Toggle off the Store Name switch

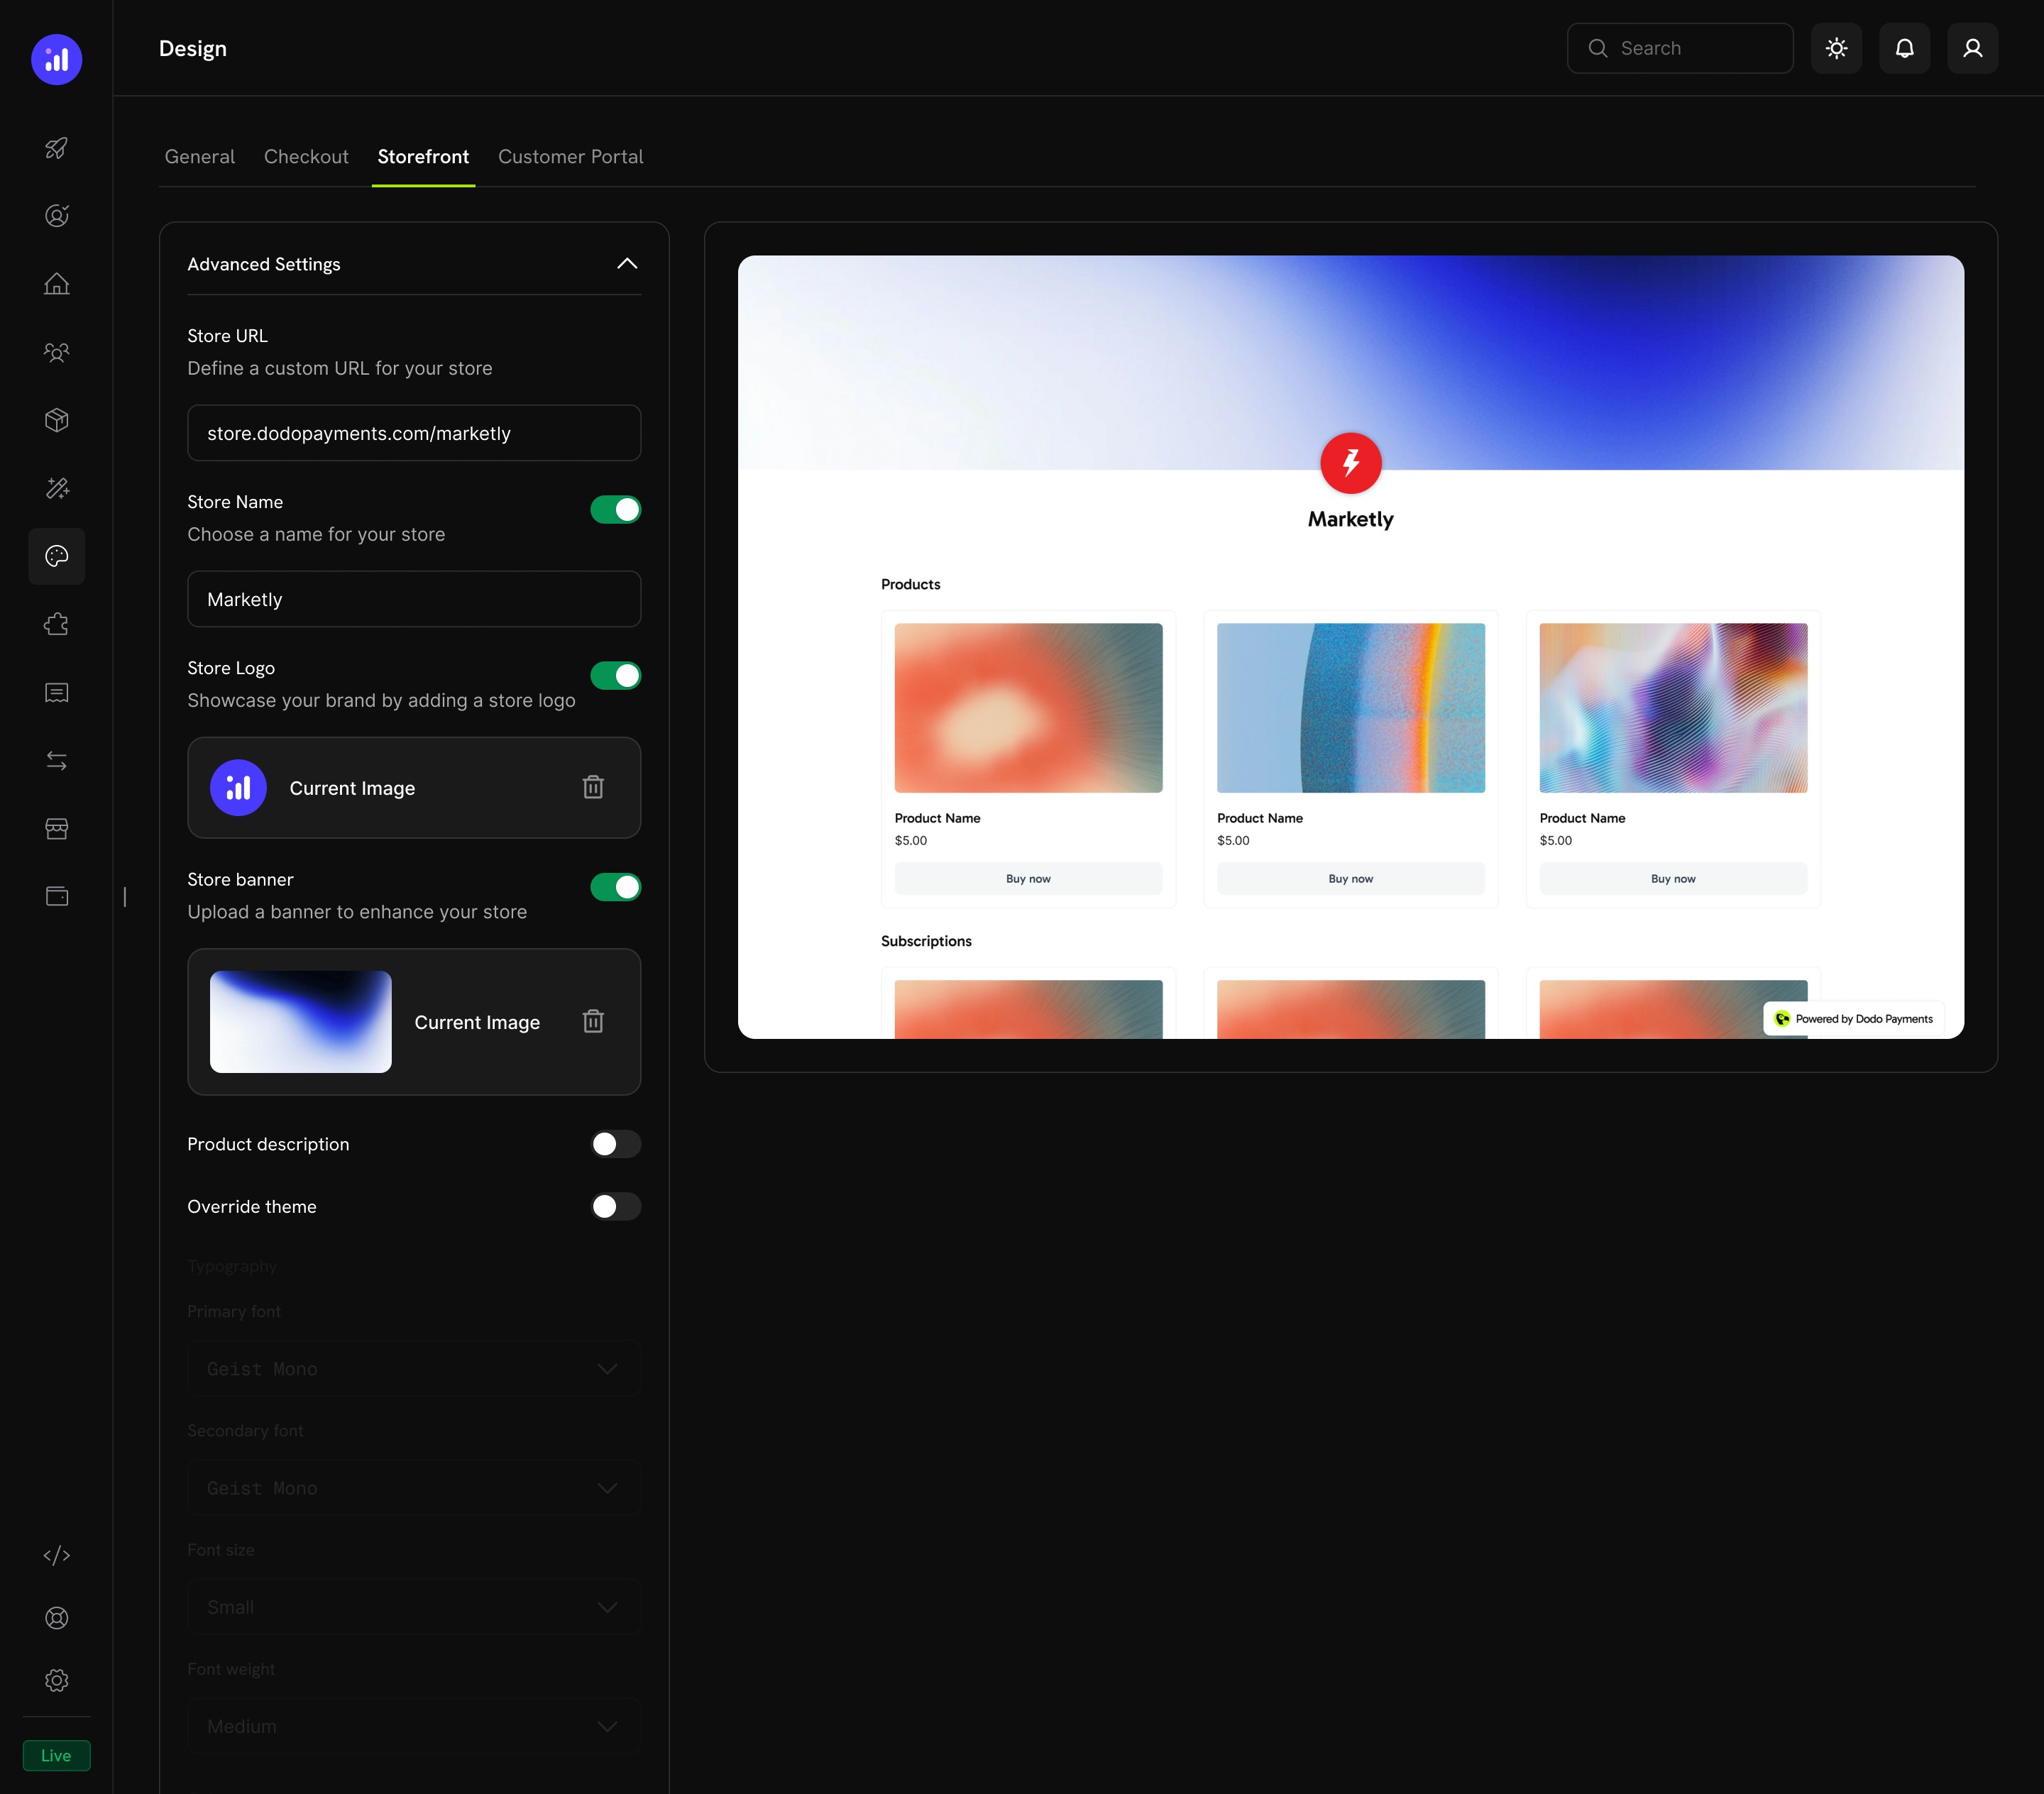coord(615,509)
